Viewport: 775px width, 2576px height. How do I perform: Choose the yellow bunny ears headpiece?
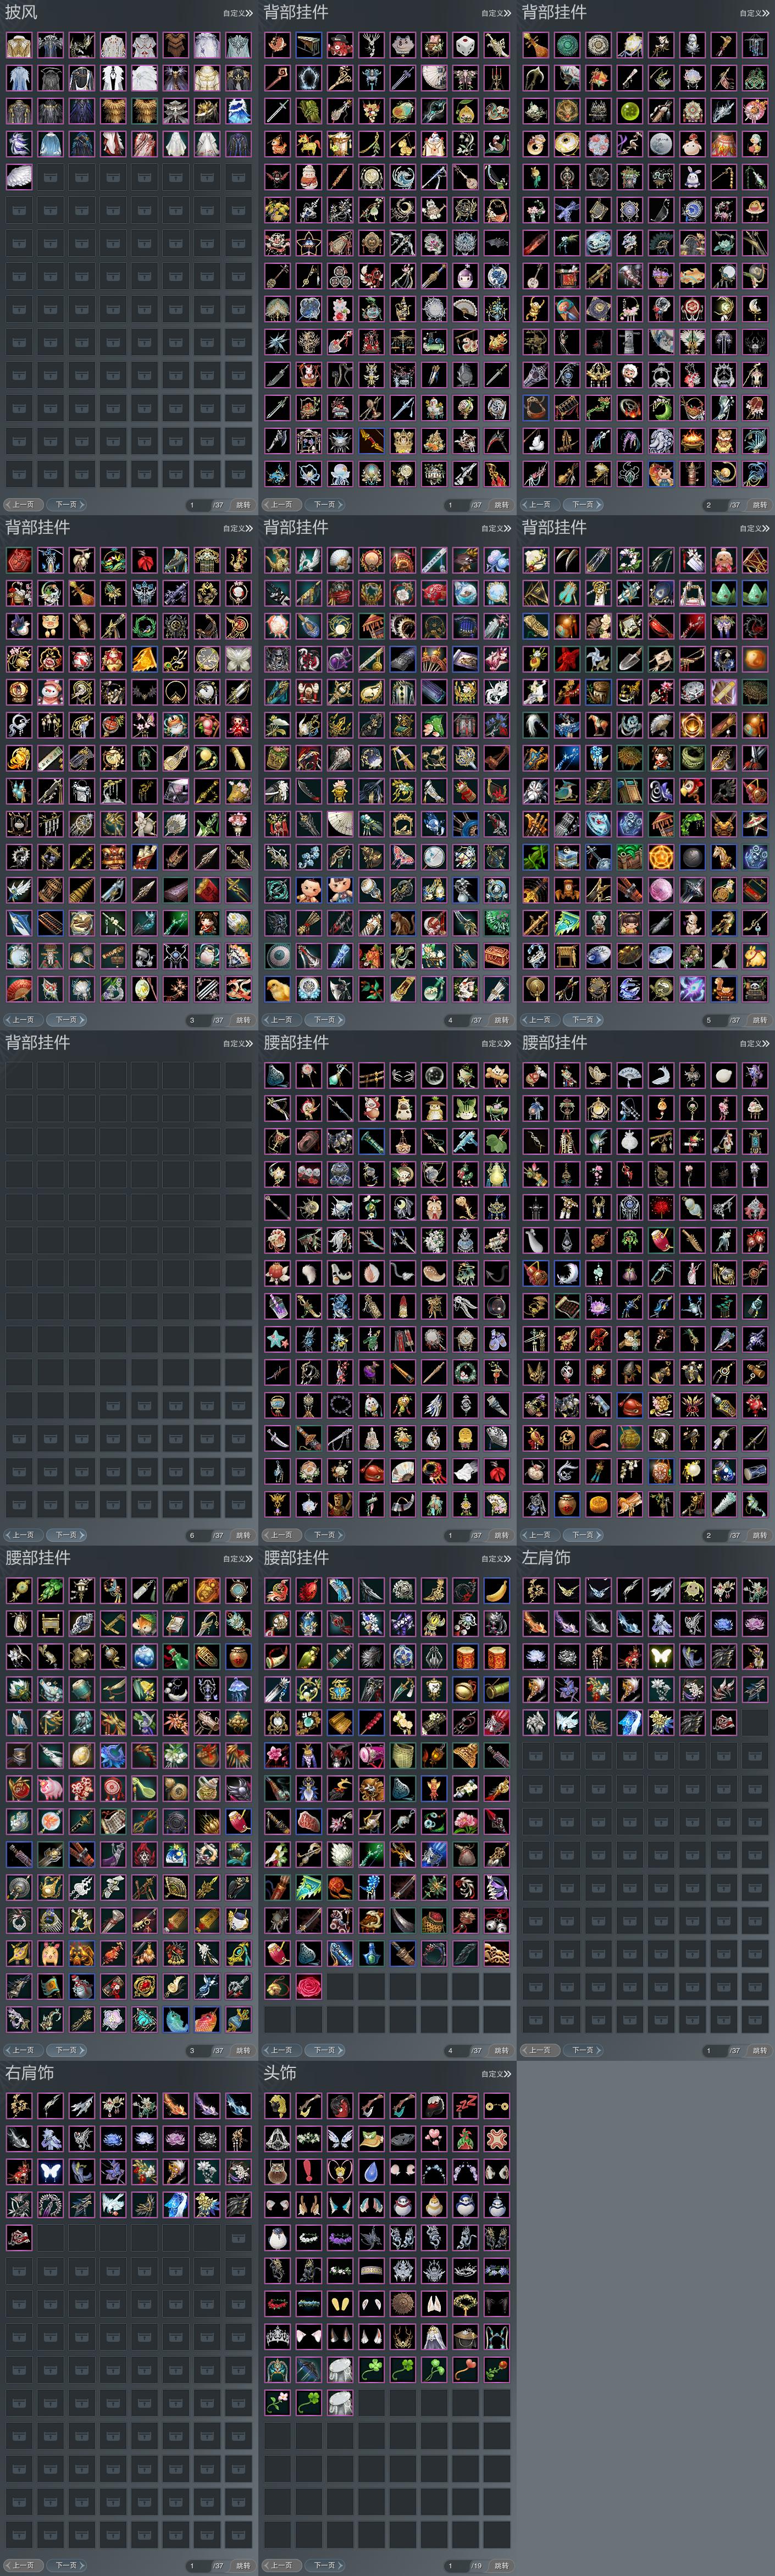[340, 2304]
